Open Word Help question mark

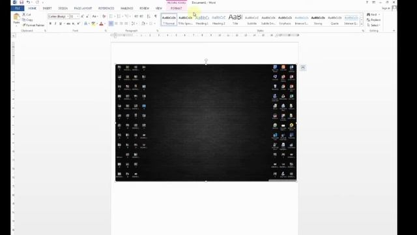coord(367,3)
